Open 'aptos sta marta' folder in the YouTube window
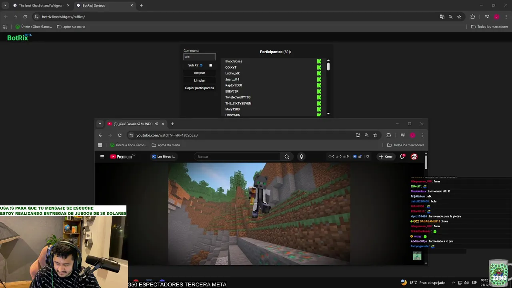The image size is (512, 288). point(166,145)
